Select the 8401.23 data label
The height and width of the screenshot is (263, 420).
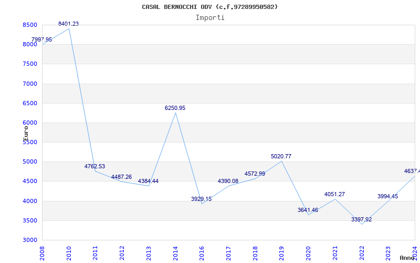[x=69, y=24]
